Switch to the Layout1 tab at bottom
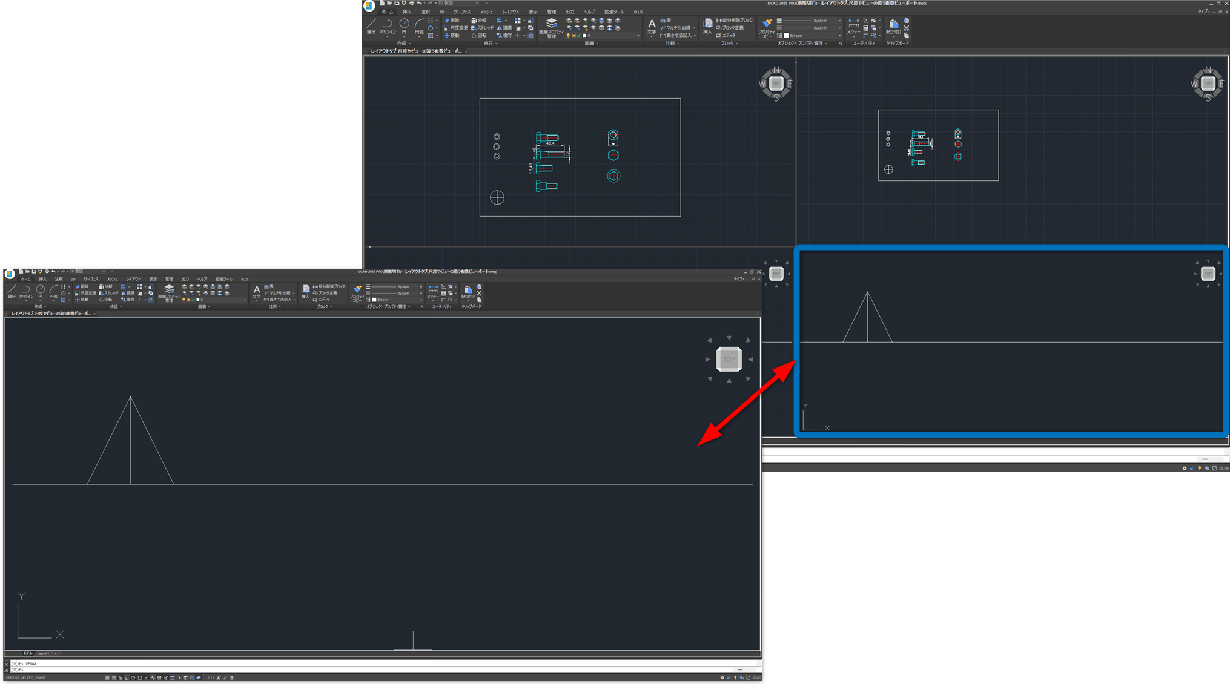Viewport: 1230px width, 684px height. click(x=43, y=654)
